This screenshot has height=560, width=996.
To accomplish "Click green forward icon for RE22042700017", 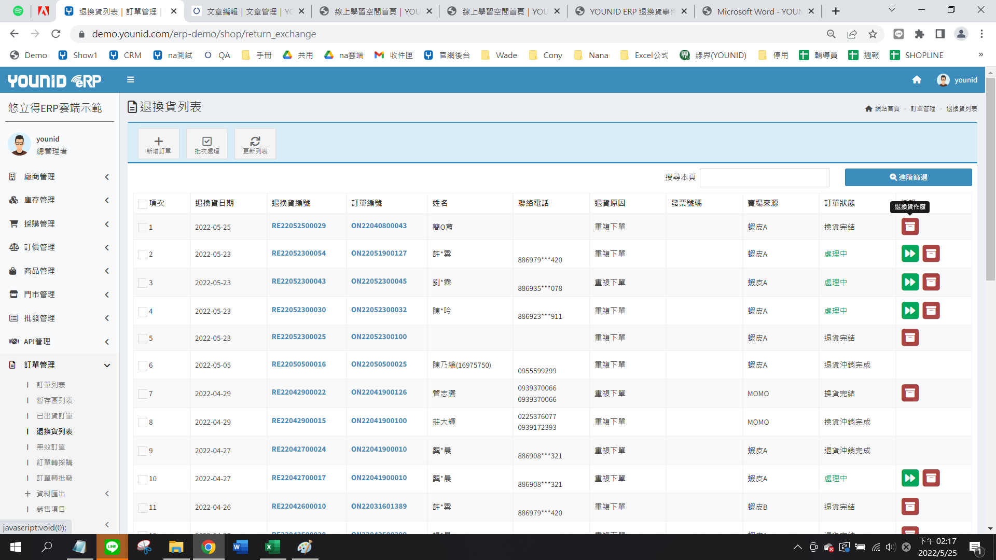I will click(910, 478).
